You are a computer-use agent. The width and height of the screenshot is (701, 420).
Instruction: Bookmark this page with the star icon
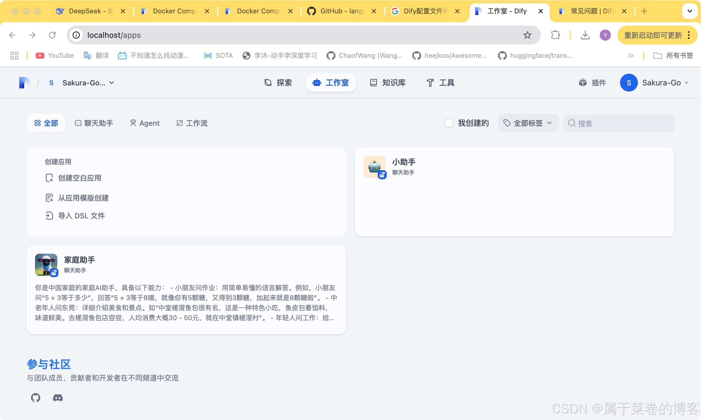(x=527, y=35)
